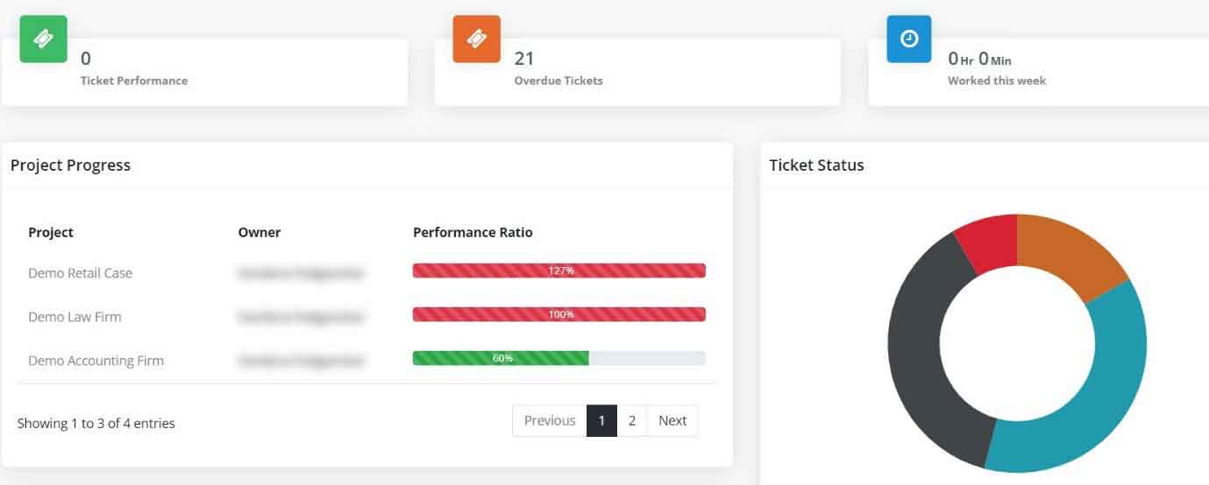The image size is (1209, 485).
Task: Sort by the Project column header
Action: coord(51,232)
